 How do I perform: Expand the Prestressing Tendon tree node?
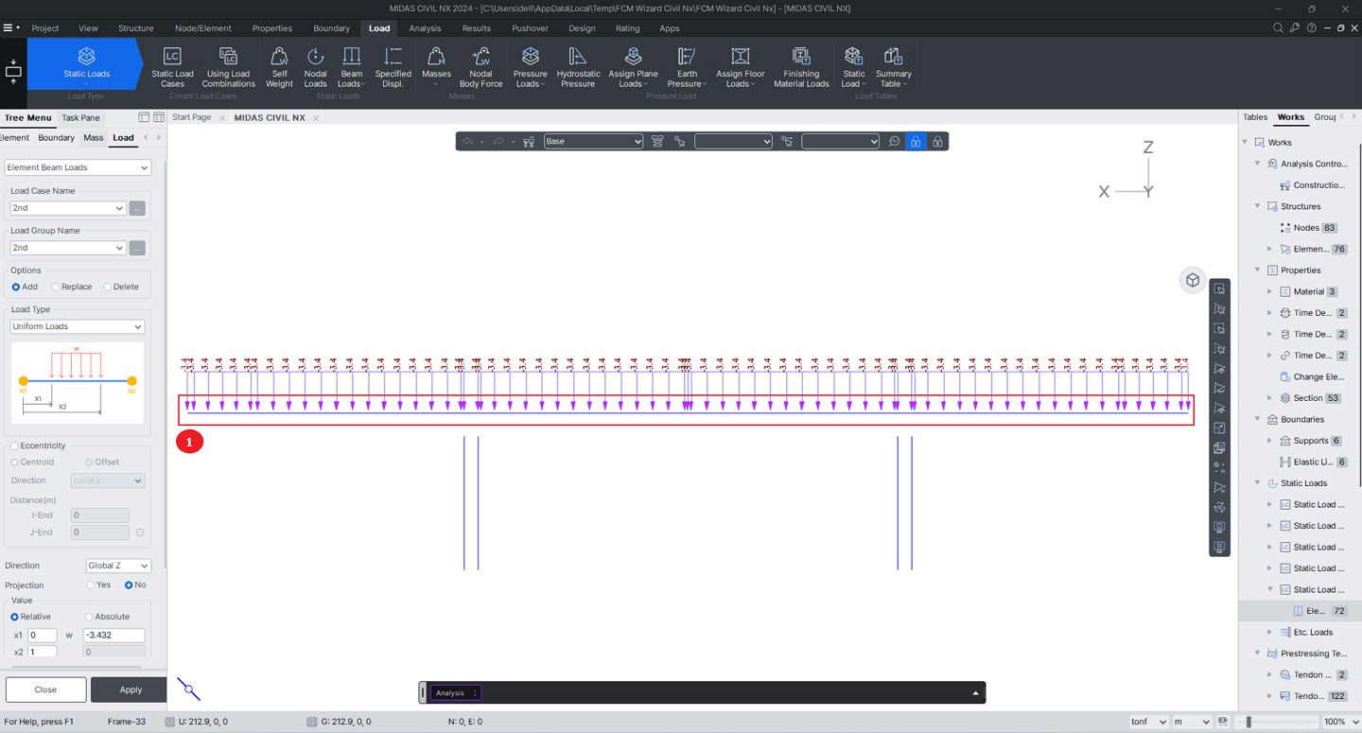coord(1257,654)
